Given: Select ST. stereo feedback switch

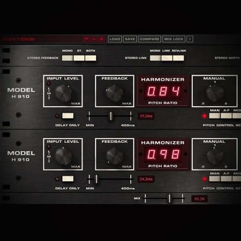Looking at the screenshot, I should coord(79,58).
